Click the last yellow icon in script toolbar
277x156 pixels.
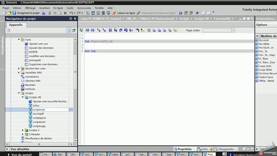175,30
